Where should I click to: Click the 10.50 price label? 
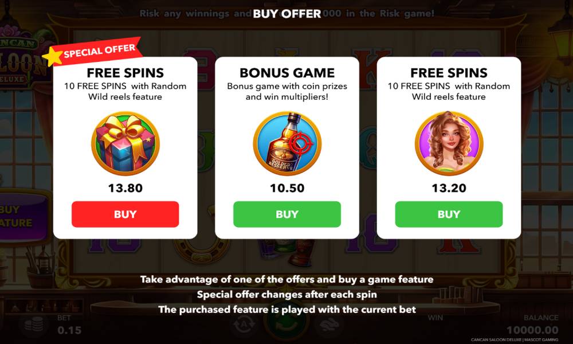(x=287, y=188)
